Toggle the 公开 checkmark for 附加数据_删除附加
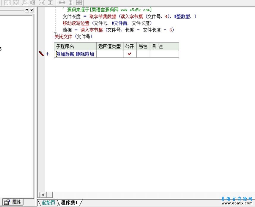The height and width of the screenshot is (207, 255). tap(130, 54)
